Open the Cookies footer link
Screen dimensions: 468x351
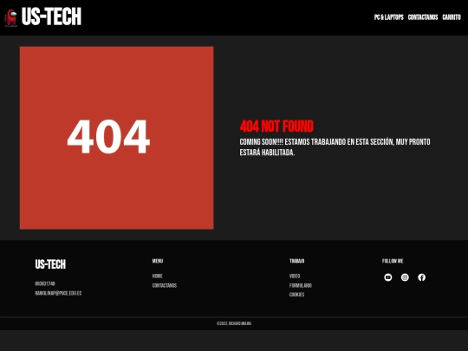(296, 295)
